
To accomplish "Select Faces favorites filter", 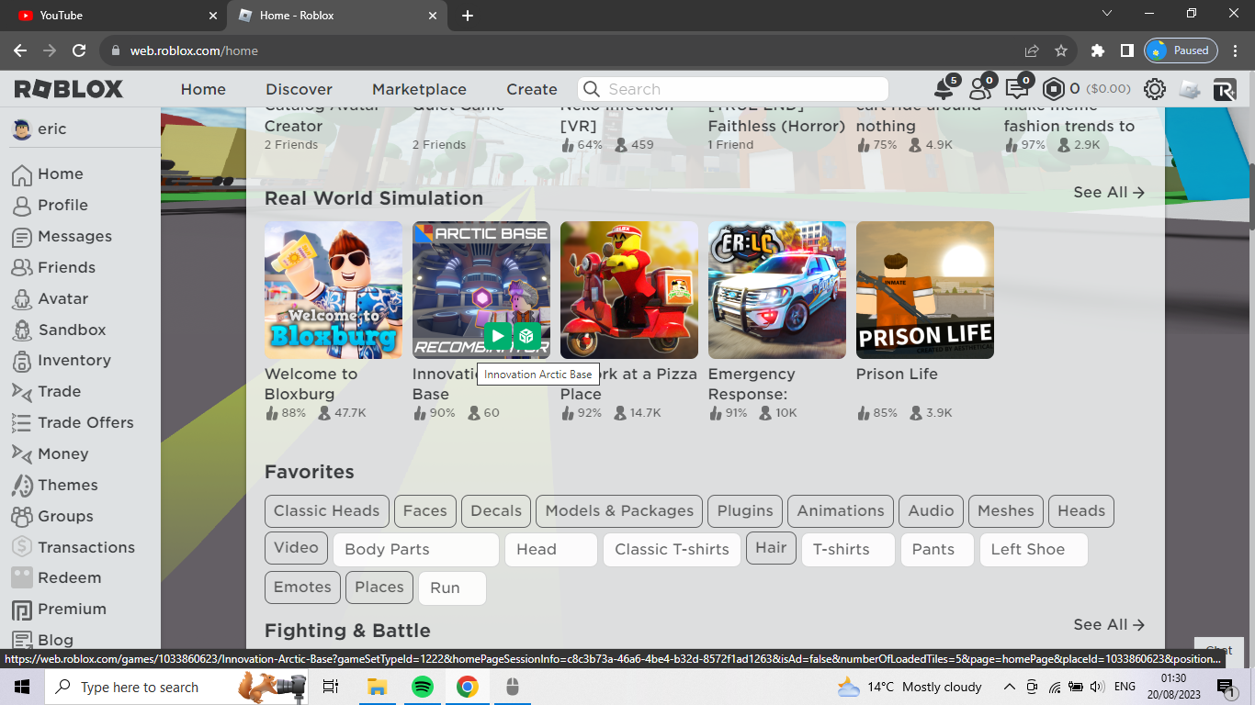I will [x=425, y=510].
